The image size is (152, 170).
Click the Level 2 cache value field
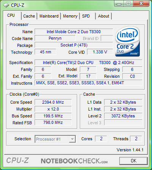coord(123,116)
